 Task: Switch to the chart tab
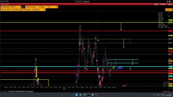pos(86,2)
